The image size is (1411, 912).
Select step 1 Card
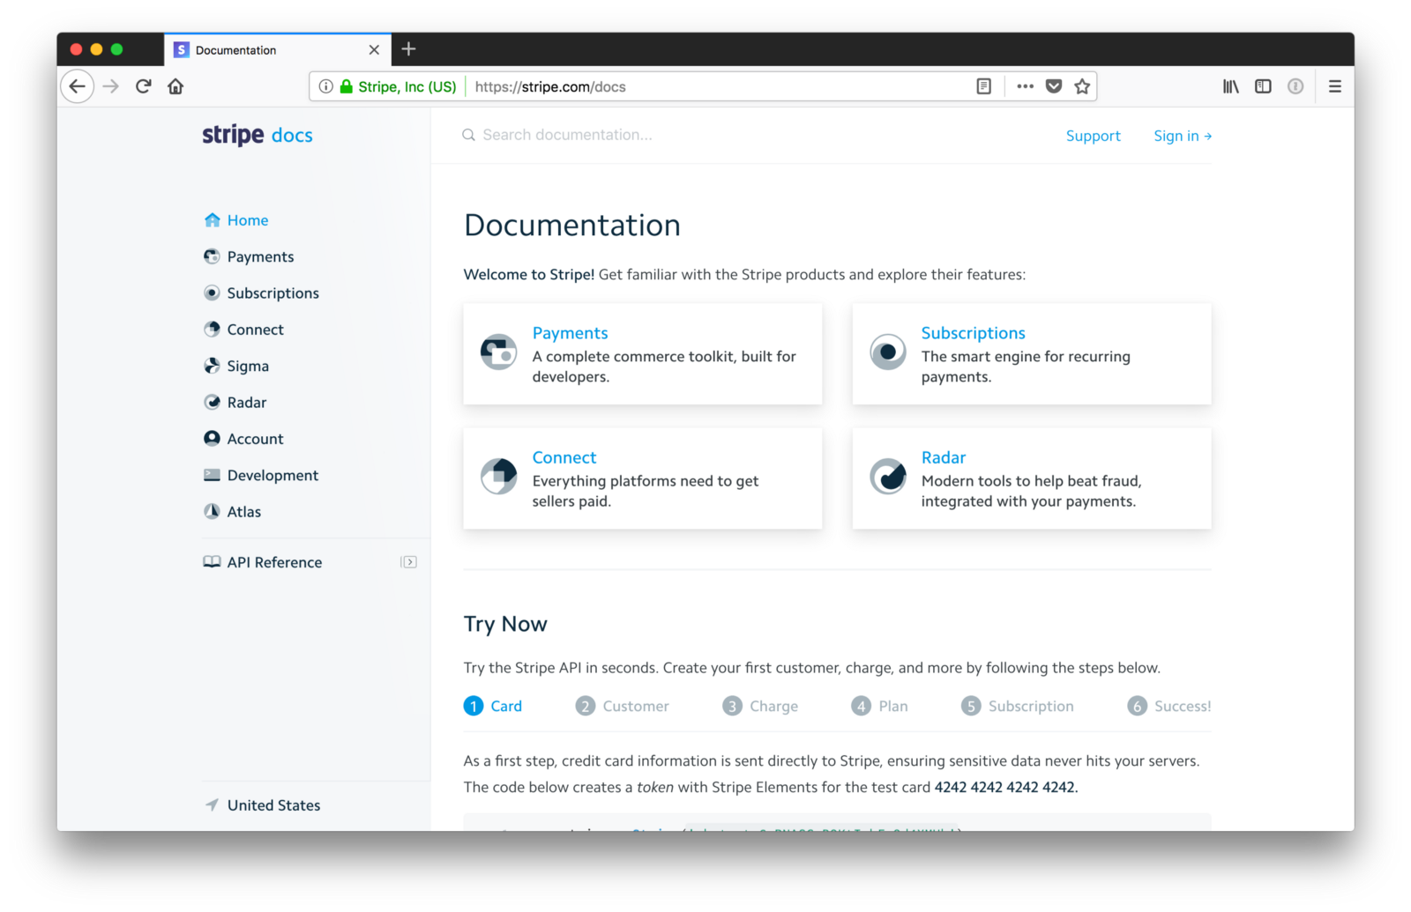493,706
